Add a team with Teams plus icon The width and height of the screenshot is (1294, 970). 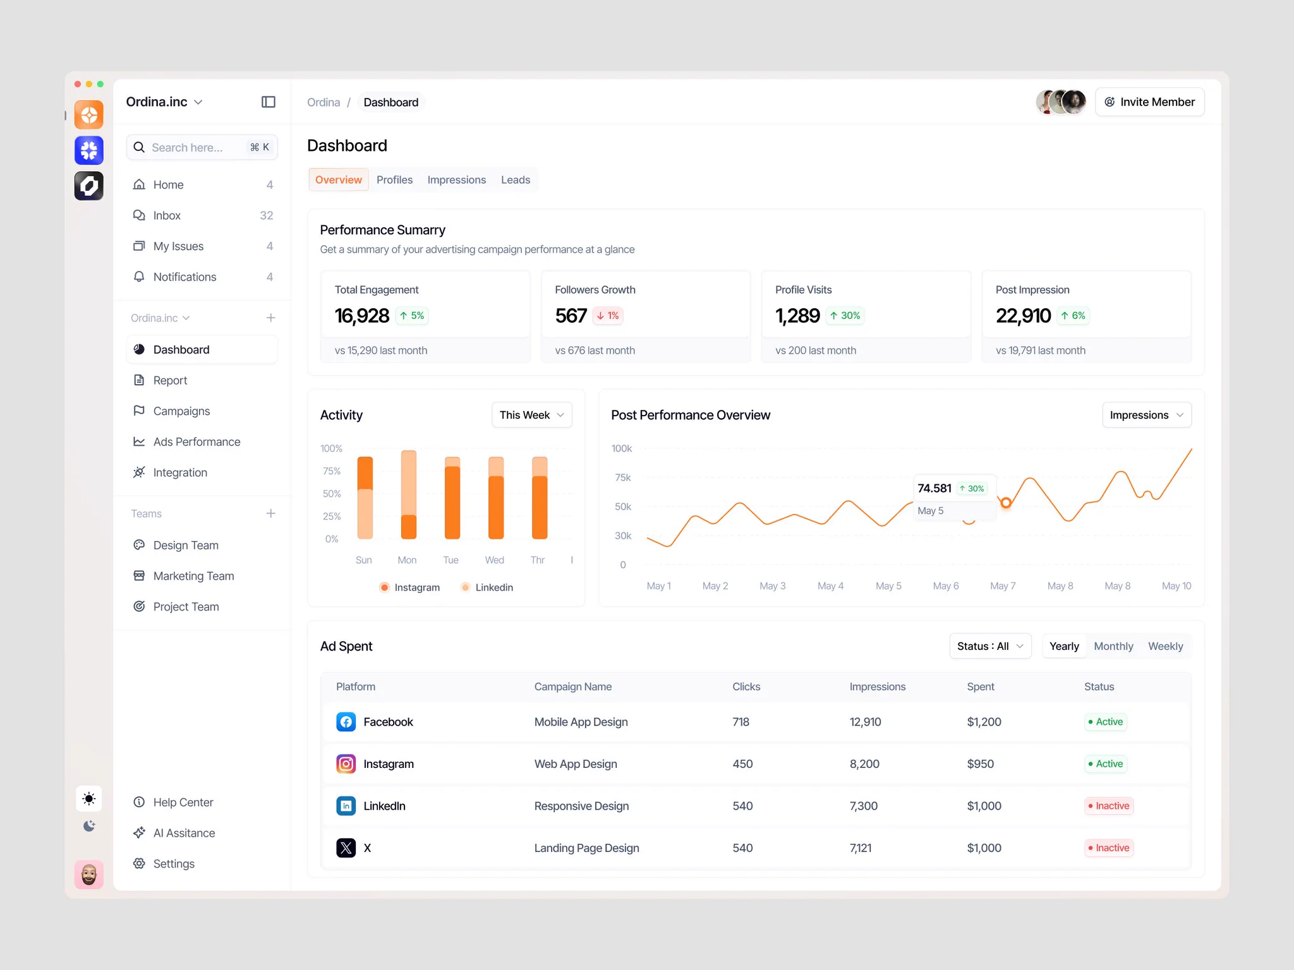270,513
